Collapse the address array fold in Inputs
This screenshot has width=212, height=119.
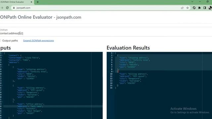pos(2,65)
